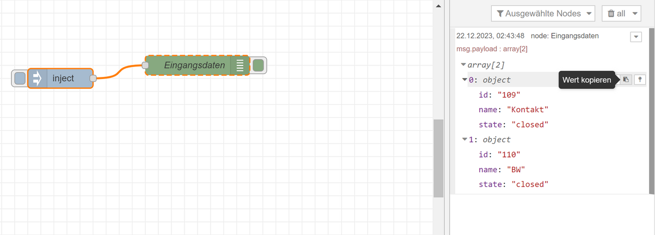Copy value of object 0
This screenshot has width=655, height=235.
click(x=626, y=80)
